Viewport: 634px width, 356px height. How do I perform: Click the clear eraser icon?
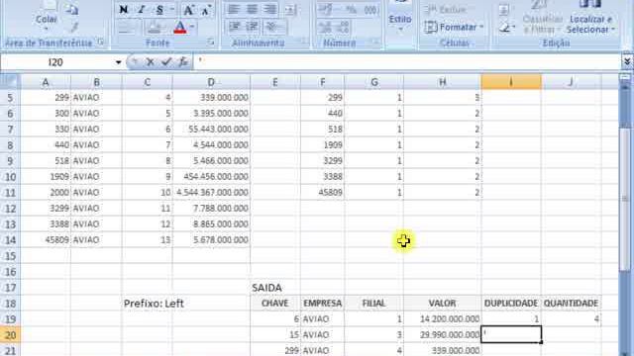(x=505, y=27)
